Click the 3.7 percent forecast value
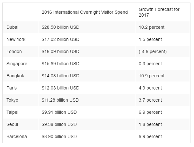Viewport: 194px width, 147px height. (x=150, y=100)
